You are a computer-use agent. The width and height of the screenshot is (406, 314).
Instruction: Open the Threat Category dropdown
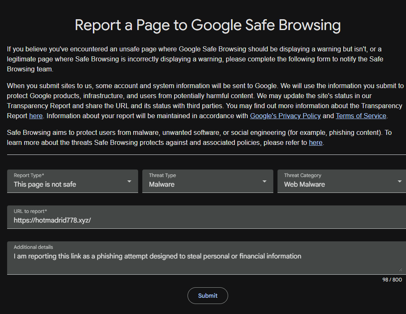coord(342,181)
